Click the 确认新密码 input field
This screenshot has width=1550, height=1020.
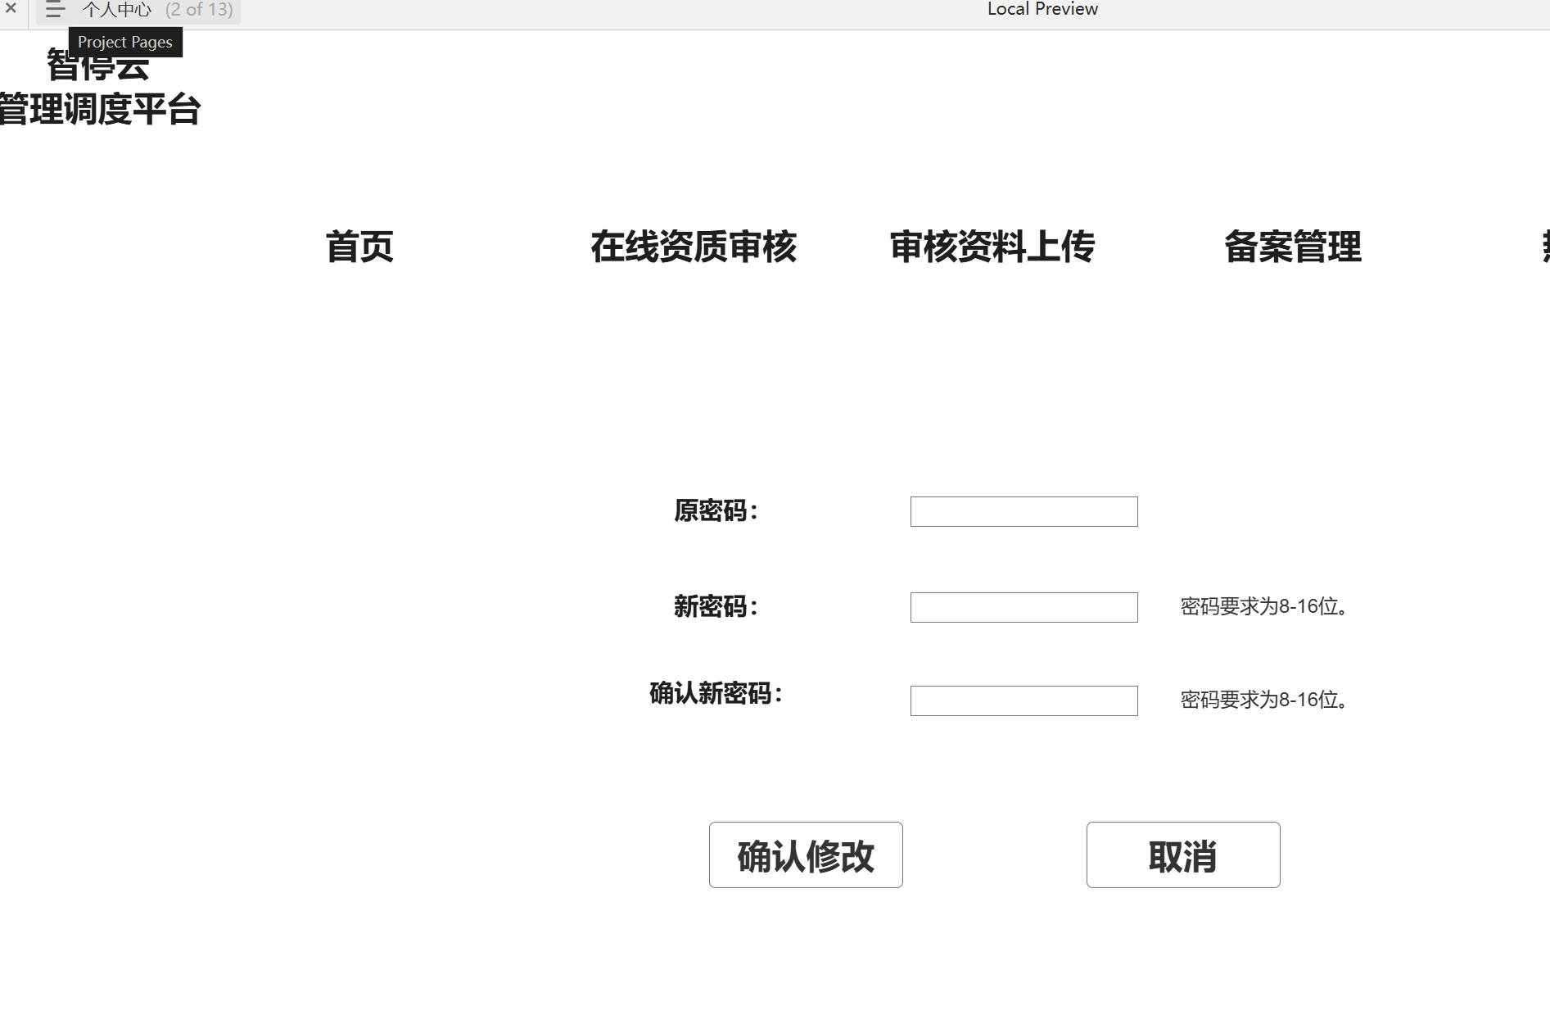click(1024, 700)
